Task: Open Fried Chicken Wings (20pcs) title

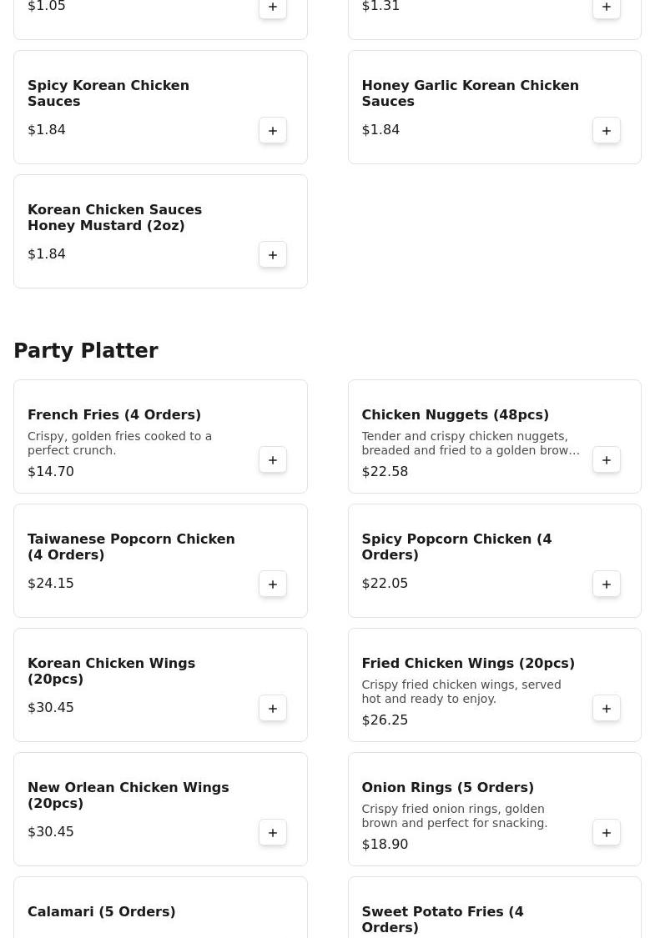Action: tap(467, 663)
